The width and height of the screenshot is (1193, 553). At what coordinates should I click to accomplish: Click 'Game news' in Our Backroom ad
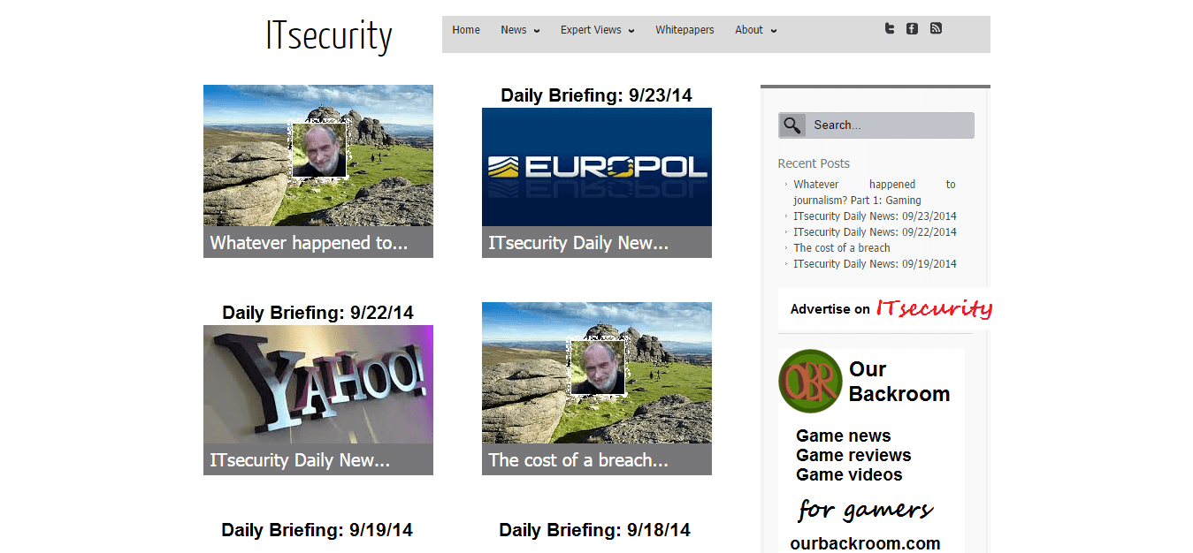coord(844,436)
